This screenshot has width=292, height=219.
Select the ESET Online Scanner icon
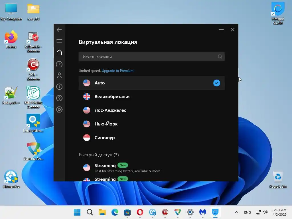pyautogui.click(x=33, y=98)
